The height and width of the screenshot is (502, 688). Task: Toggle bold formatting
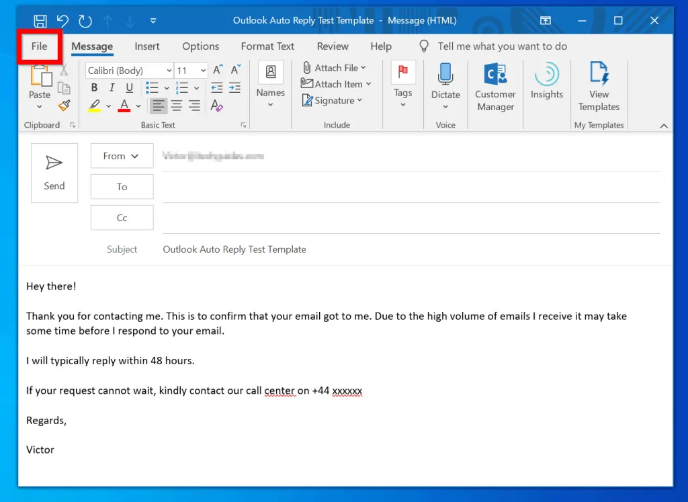coord(94,87)
